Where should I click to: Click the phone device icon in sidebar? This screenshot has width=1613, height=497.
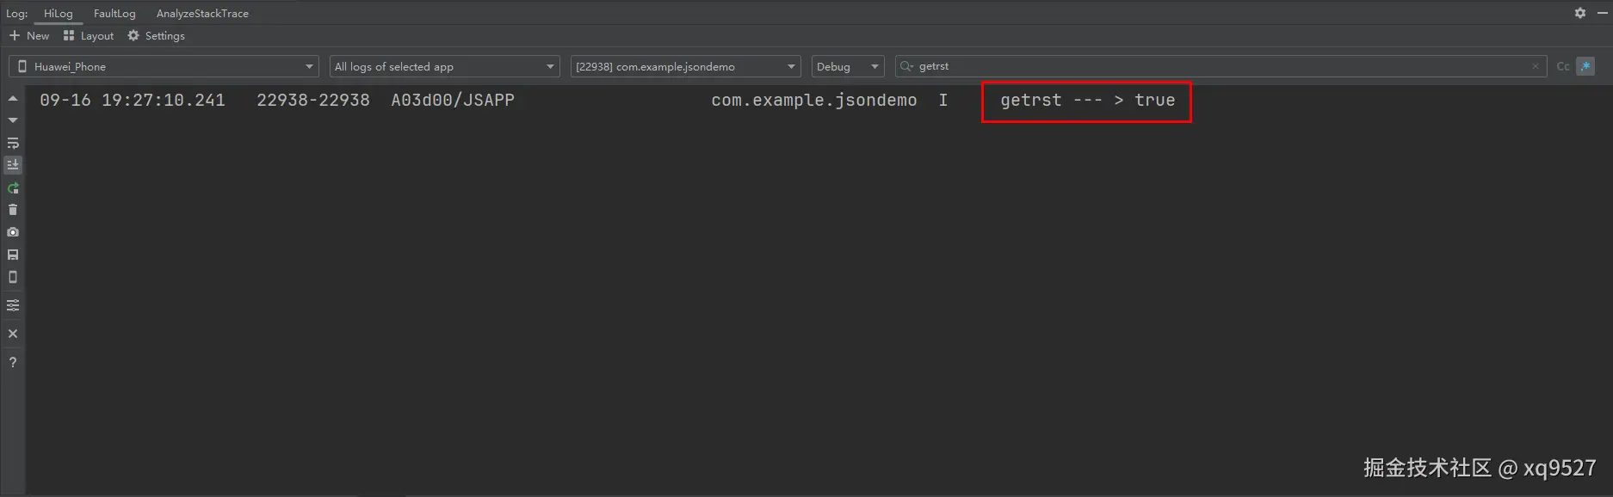click(x=13, y=277)
